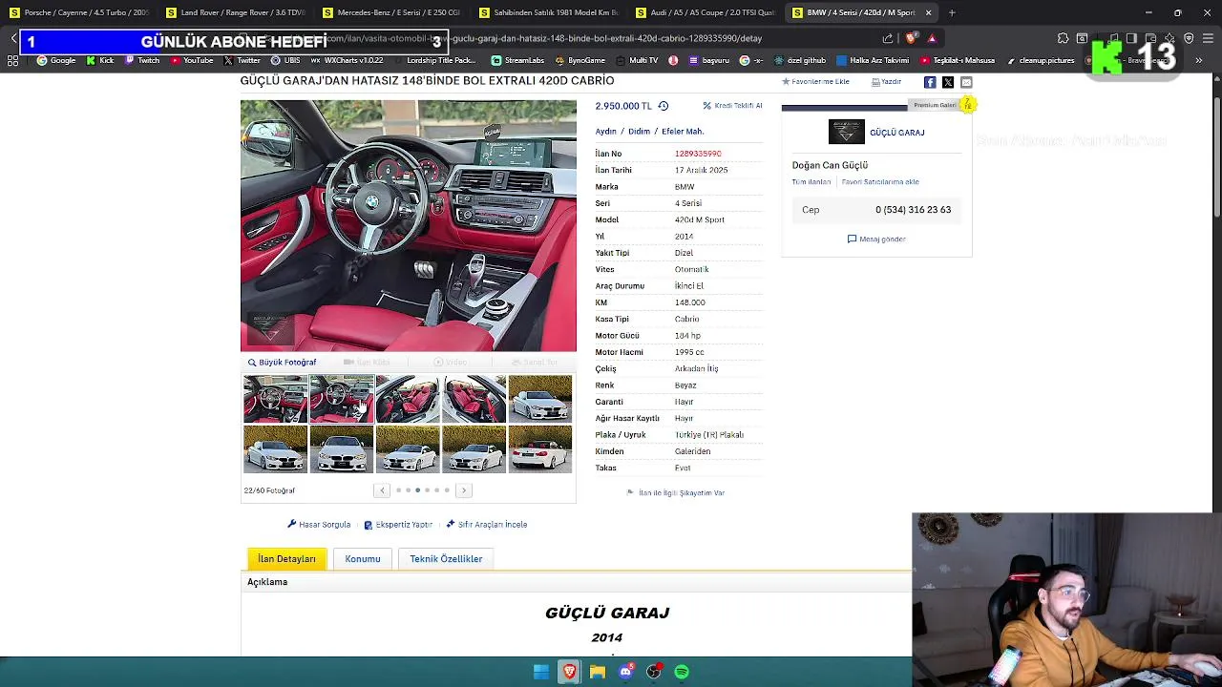
Task: Open Twitter bookmark
Action: (242, 60)
